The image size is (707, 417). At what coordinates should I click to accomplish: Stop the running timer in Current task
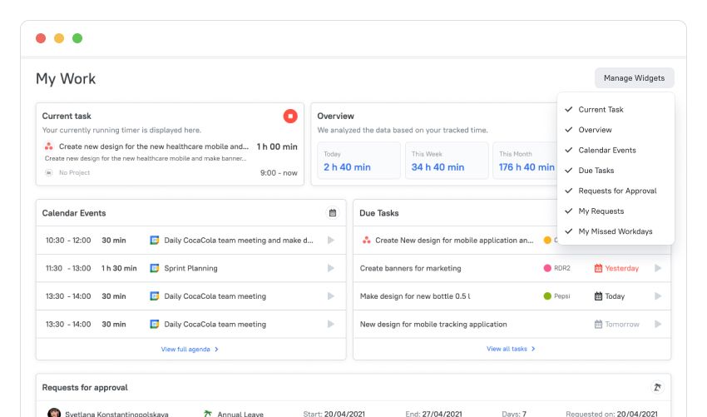[290, 116]
